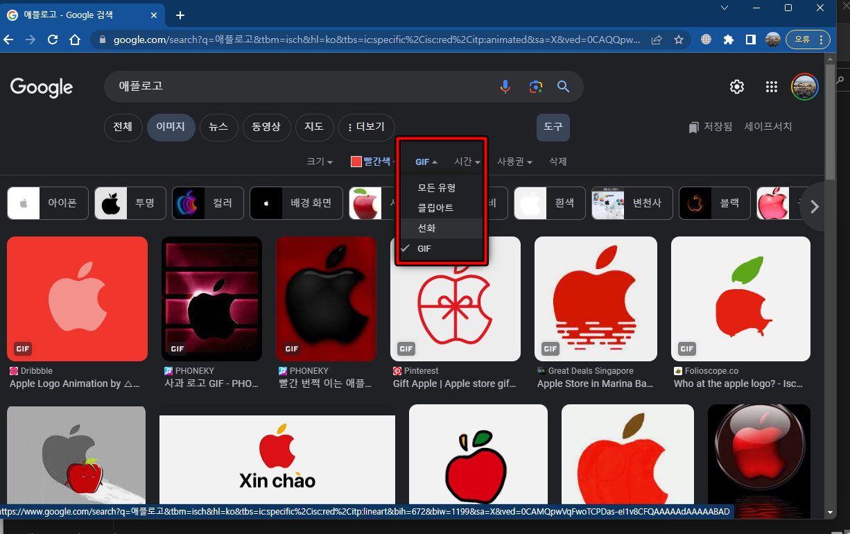Image resolution: width=850 pixels, height=534 pixels.
Task: Reload the page with refresh icon
Action: (x=53, y=40)
